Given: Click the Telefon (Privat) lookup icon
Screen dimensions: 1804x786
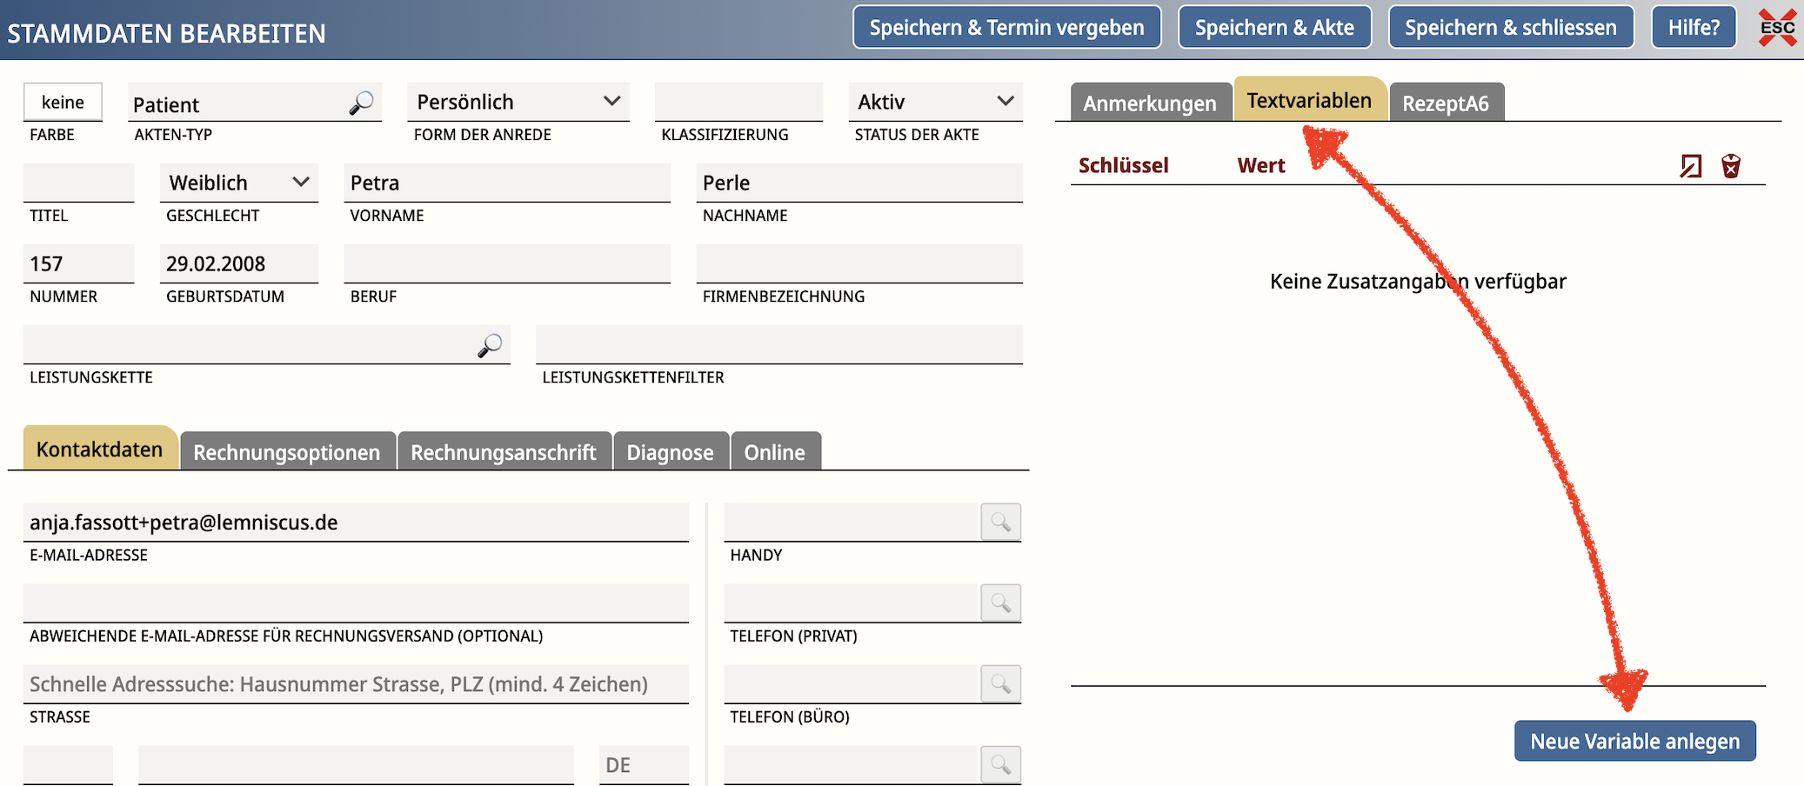Looking at the screenshot, I should 1000,603.
